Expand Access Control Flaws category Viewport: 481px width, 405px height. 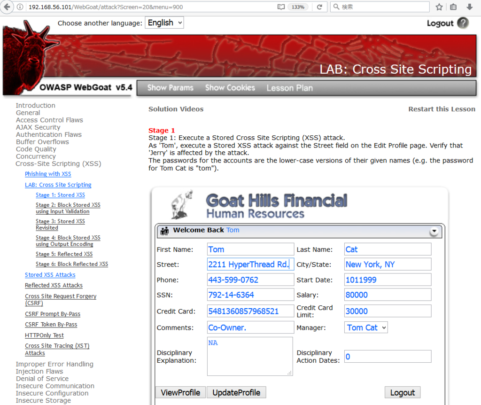click(x=49, y=120)
